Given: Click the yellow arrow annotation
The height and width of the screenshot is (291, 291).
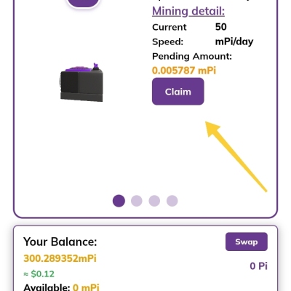Looking at the screenshot, I should [236, 156].
